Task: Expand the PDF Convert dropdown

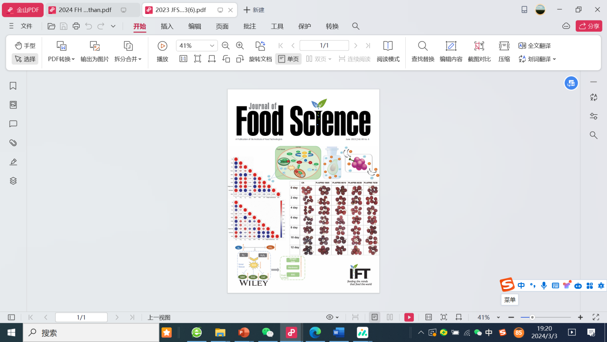Action: [61, 59]
